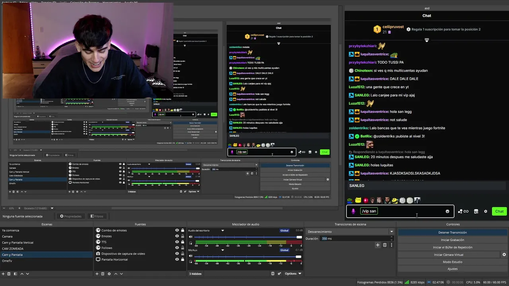Image resolution: width=509 pixels, height=286 pixels.
Task: Toggle lock on Pantalla Horizontal source
Action: 183,259
